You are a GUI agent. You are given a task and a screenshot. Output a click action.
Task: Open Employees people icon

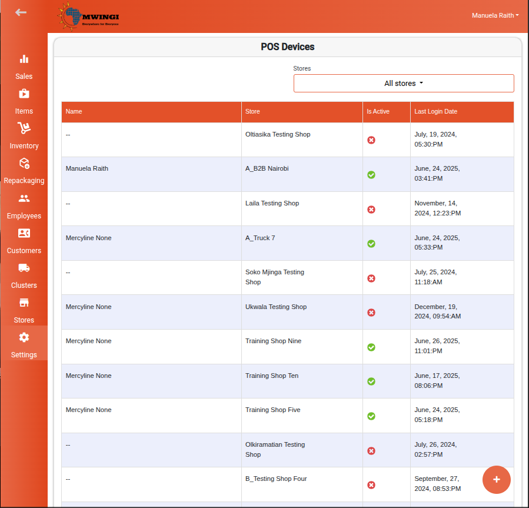coord(24,198)
